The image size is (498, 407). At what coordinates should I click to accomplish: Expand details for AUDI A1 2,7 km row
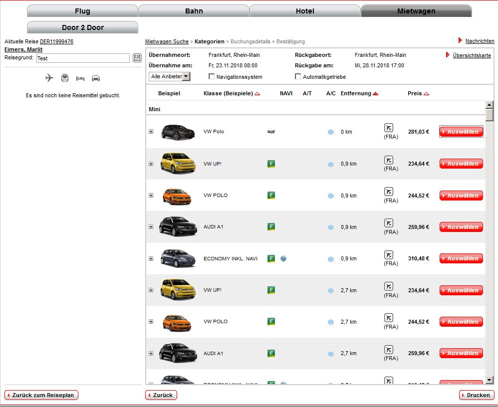(151, 353)
